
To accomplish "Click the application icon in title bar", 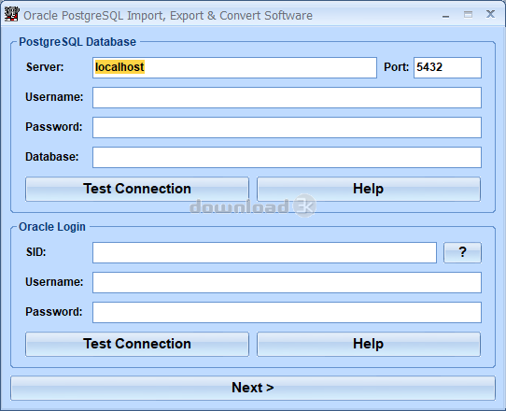I will (12, 15).
